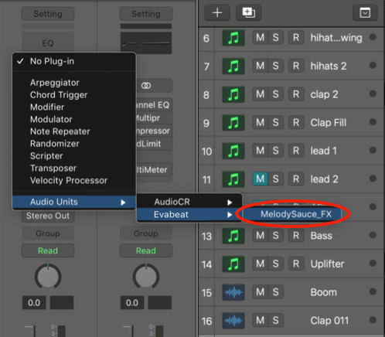Select the Boom track name
385x337 pixels.
(324, 292)
